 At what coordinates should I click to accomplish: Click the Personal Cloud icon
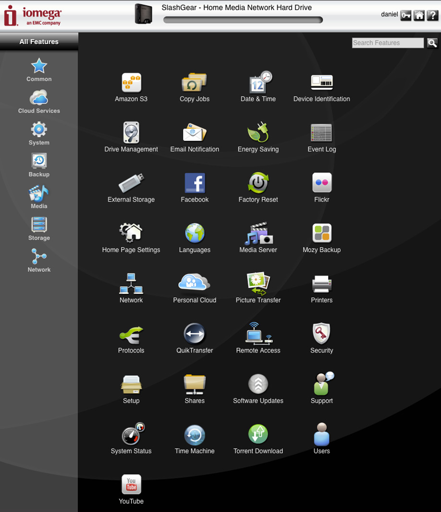point(195,284)
